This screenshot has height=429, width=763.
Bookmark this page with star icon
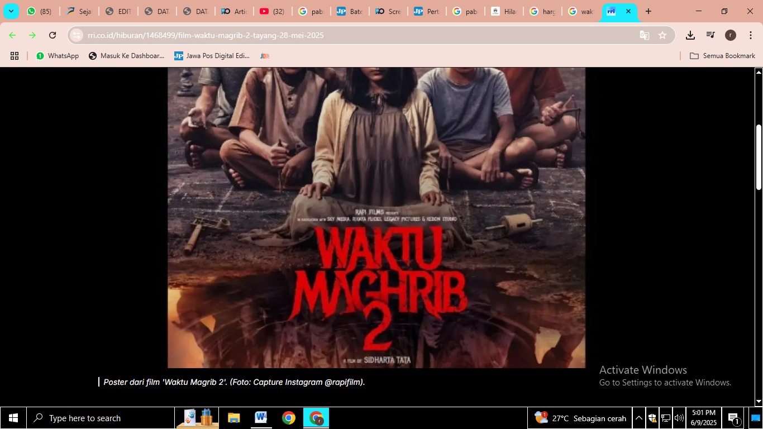pos(662,35)
